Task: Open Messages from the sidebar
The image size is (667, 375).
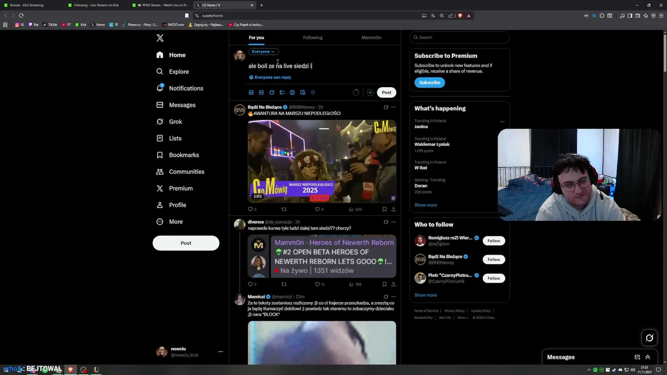Action: (x=176, y=105)
